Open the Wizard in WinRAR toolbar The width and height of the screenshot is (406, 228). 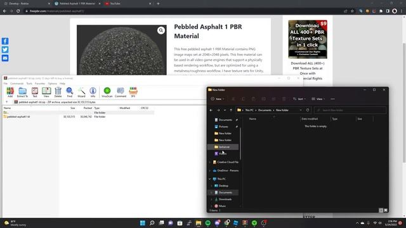81,92
